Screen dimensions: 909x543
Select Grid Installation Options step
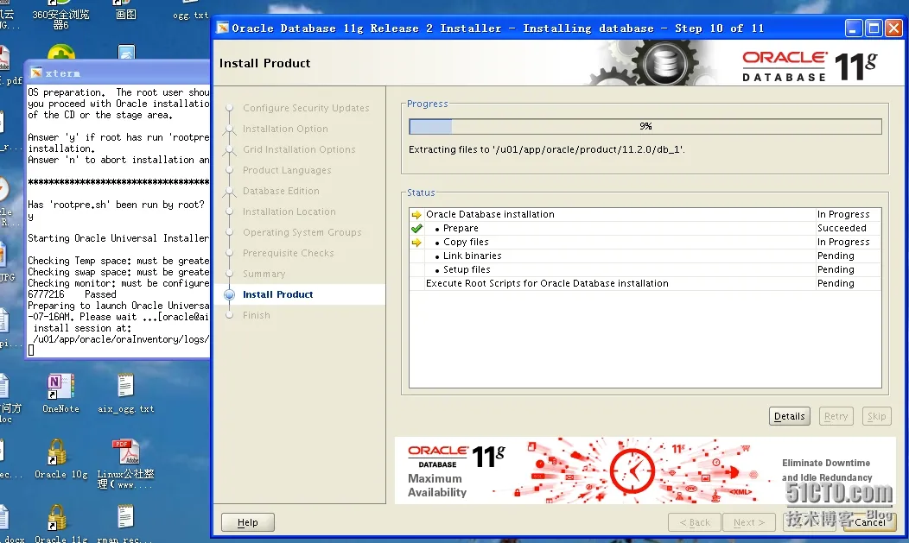tap(299, 149)
